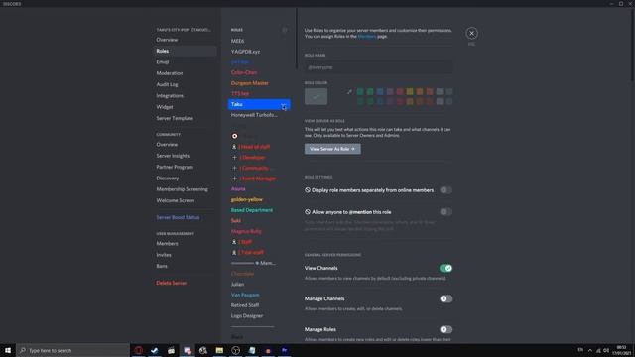Image resolution: width=635 pixels, height=357 pixels.
Task: Open the Members management page
Action: tap(167, 244)
